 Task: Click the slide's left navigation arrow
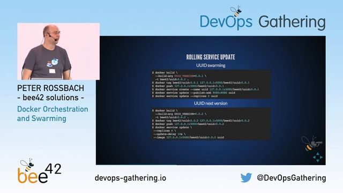(x=315, y=157)
